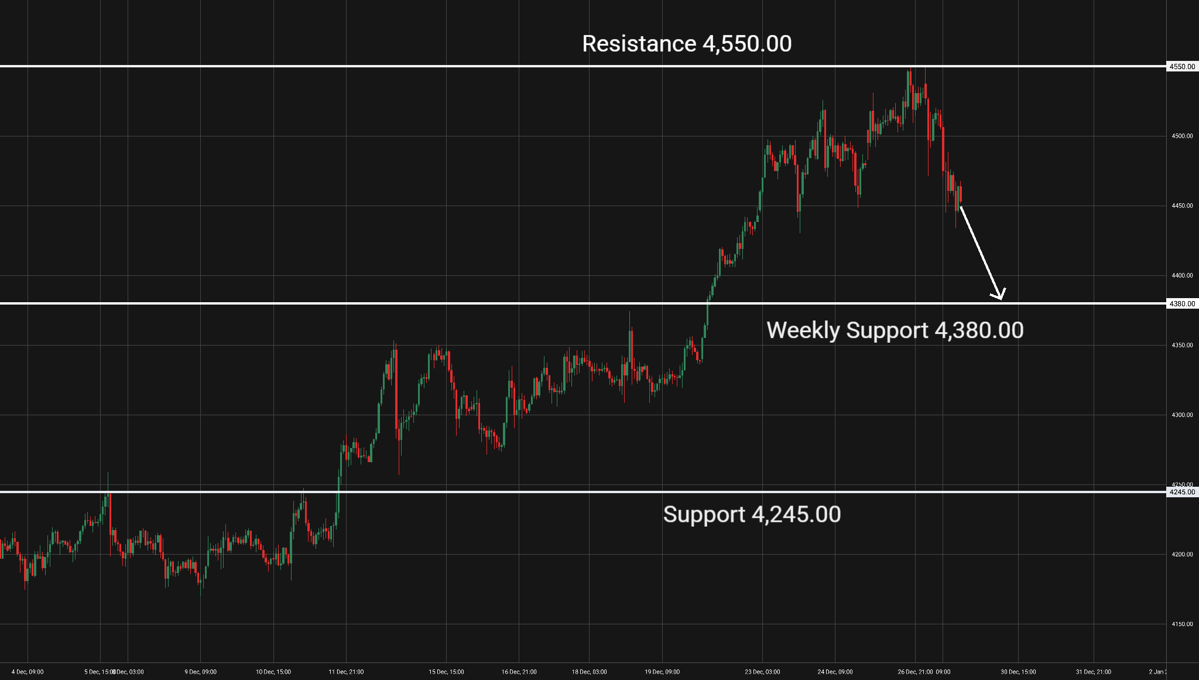Viewport: 1199px width, 680px height.
Task: Click the 31 Dec, 21:00 time label
Action: [1093, 672]
